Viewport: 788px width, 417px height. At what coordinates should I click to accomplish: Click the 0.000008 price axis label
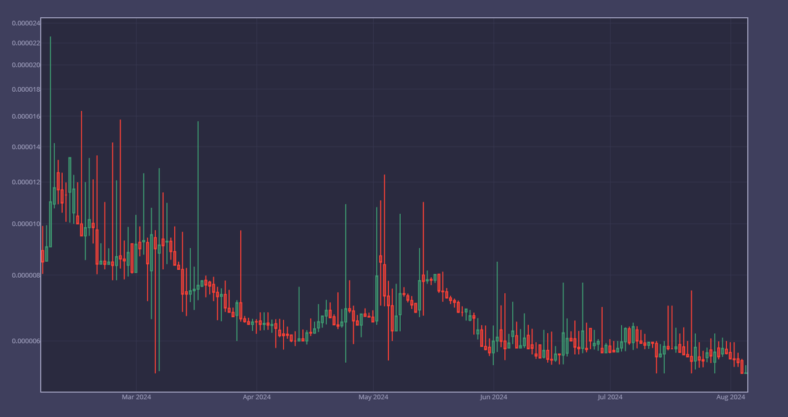[x=26, y=275]
